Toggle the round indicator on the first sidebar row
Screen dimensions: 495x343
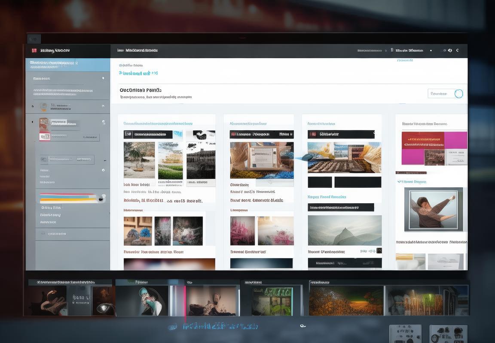click(103, 78)
